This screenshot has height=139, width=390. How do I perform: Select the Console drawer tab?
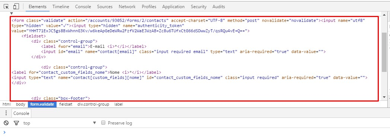click(21, 113)
